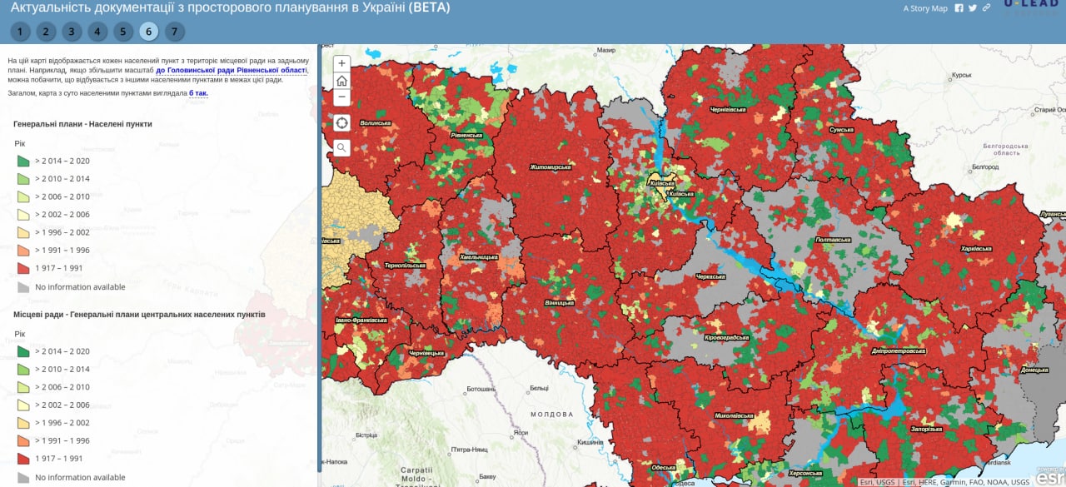Click legend heading "Місцеві ради - Генеральні плани"

coord(139,315)
